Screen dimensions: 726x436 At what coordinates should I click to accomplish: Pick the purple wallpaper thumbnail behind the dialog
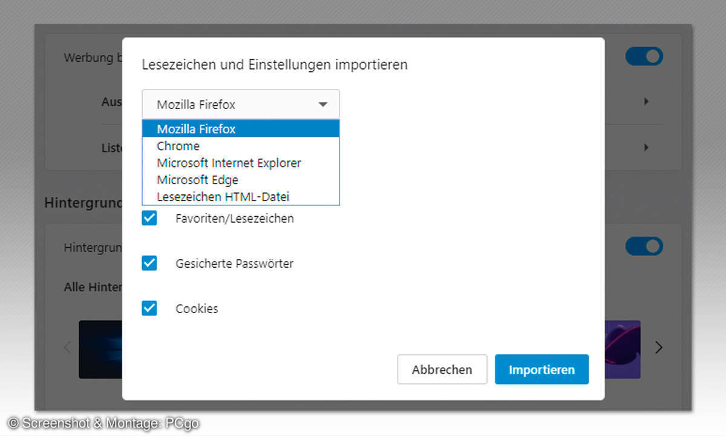tap(623, 349)
